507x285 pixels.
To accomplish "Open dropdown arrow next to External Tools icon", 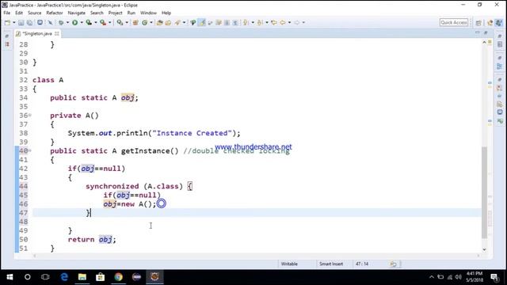I will click(x=109, y=22).
